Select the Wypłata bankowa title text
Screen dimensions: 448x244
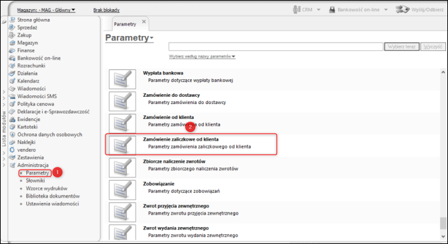click(163, 73)
